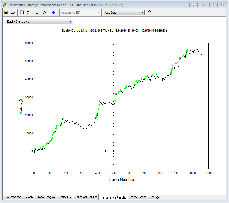Open the report properties icon

coord(29,12)
